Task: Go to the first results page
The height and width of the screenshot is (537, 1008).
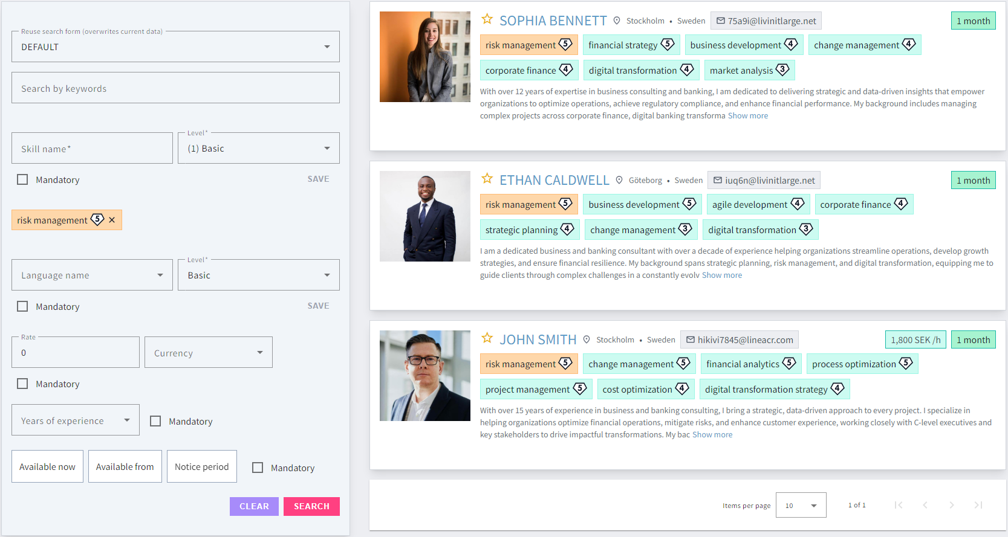Action: point(899,505)
